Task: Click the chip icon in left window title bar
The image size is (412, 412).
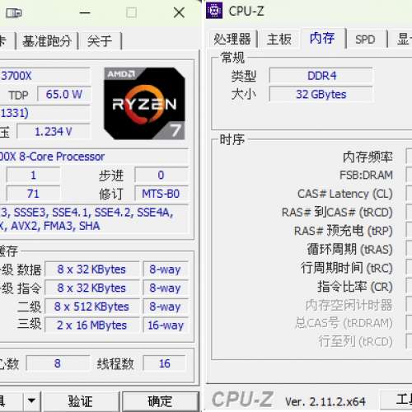Action: [14, 12]
